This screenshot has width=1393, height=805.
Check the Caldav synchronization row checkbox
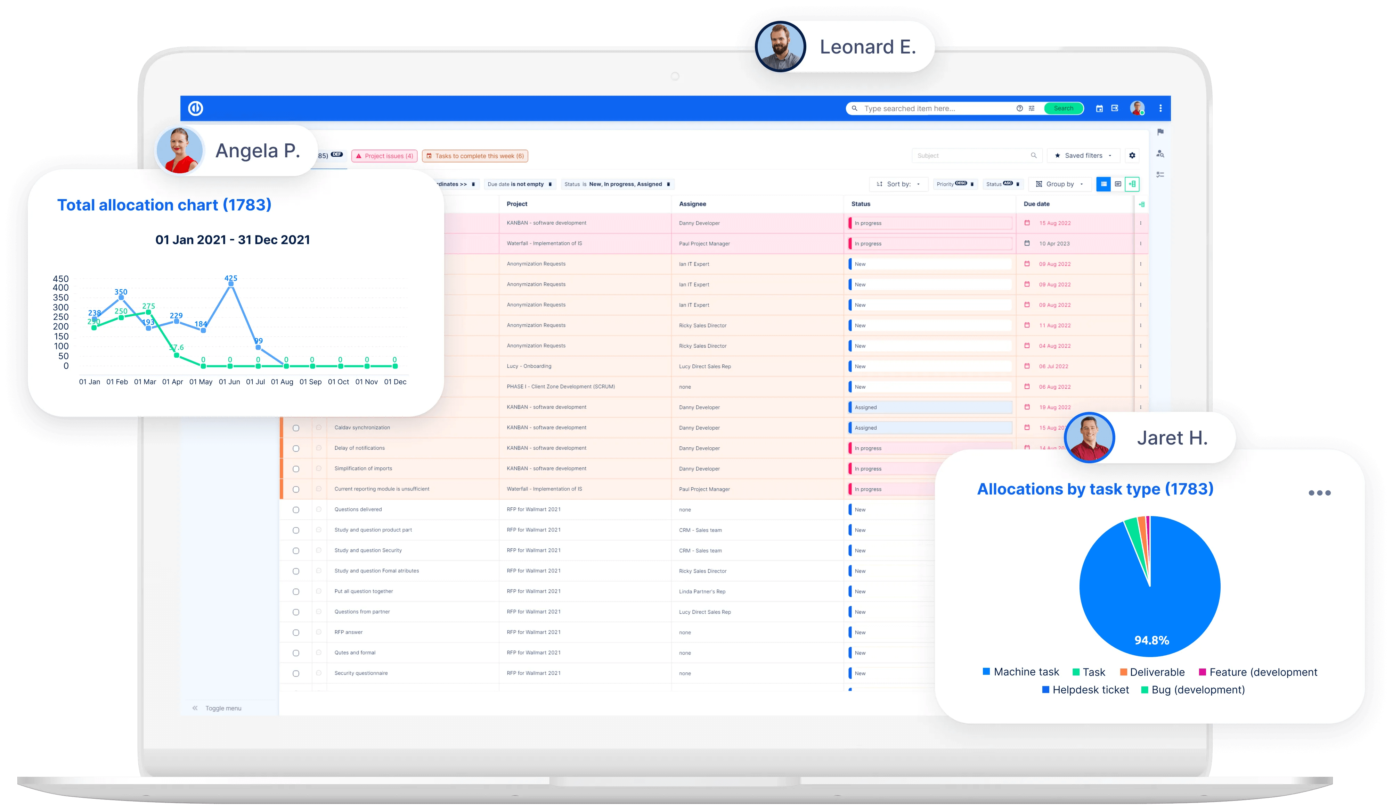click(x=296, y=428)
